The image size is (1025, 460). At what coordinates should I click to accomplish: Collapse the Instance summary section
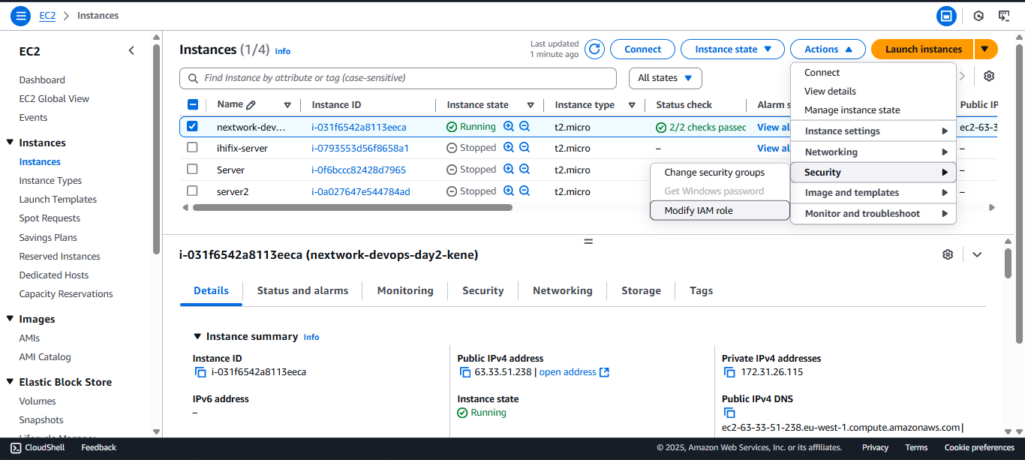[197, 337]
